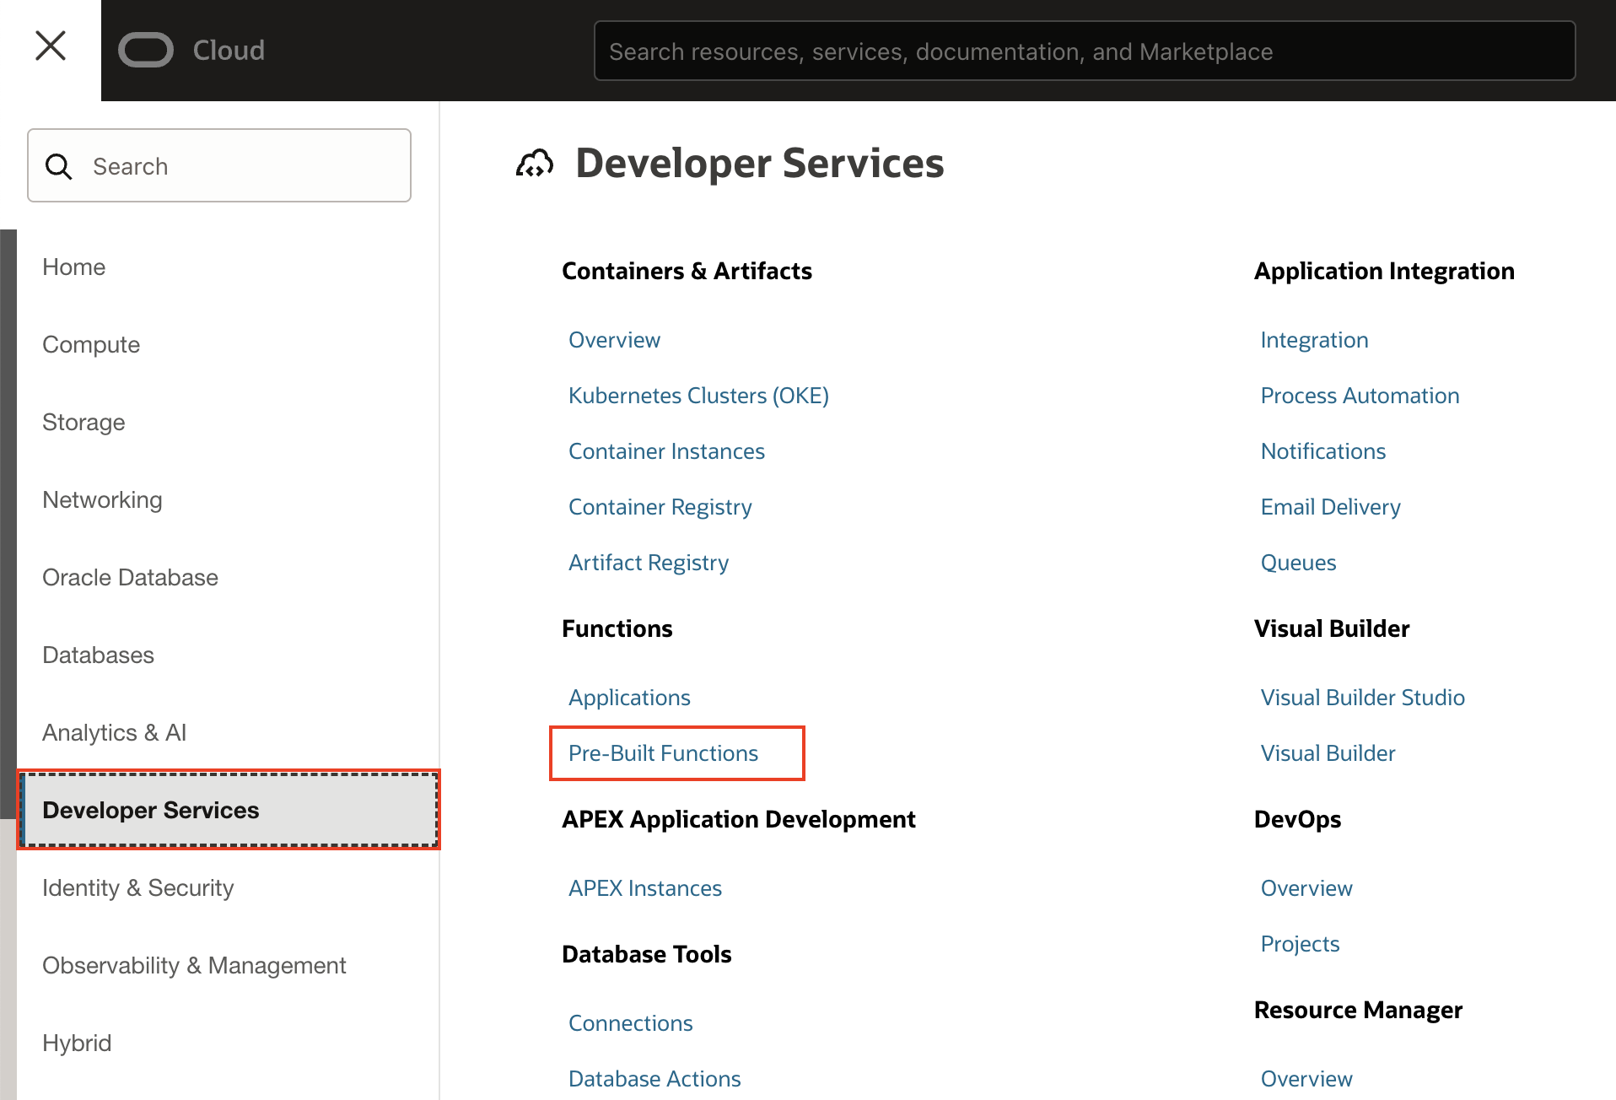The height and width of the screenshot is (1100, 1616).
Task: Focus the top resources search bar
Action: pos(1084,51)
